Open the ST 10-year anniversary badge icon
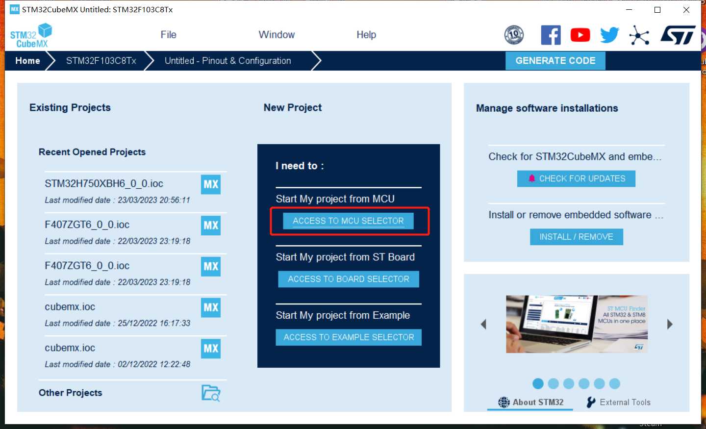706x429 pixels. pos(514,35)
